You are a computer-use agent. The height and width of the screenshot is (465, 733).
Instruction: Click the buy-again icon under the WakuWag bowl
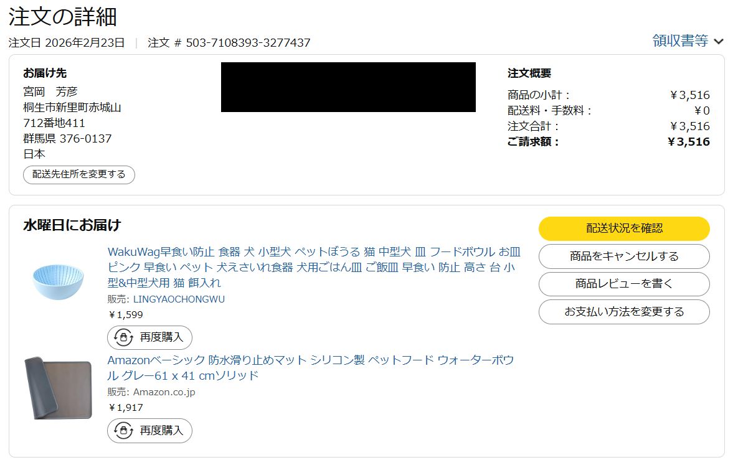pos(123,337)
